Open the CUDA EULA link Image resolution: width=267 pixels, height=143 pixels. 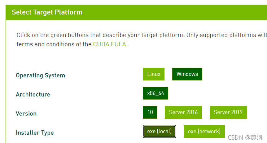coord(109,44)
